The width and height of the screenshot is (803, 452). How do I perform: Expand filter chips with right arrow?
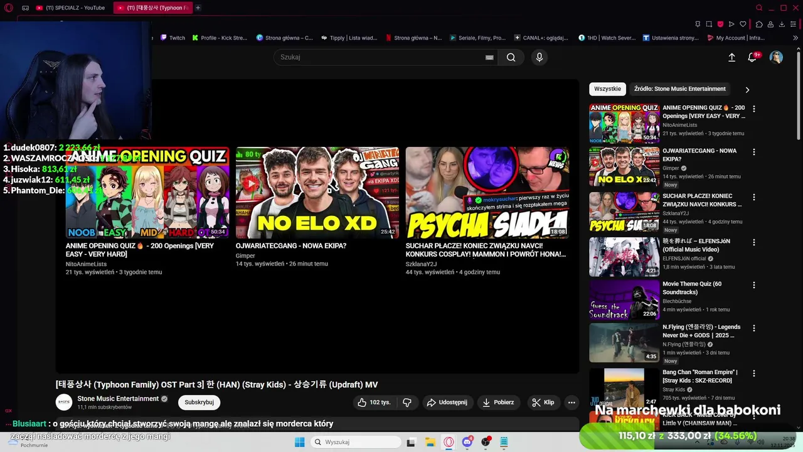coord(747,90)
